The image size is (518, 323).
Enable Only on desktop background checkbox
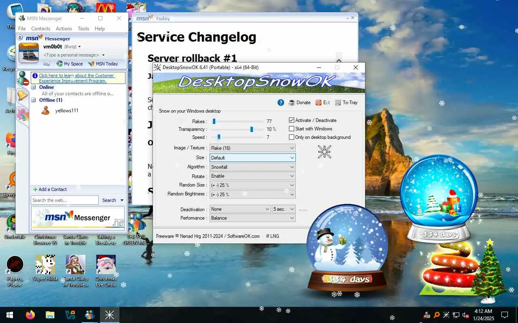point(291,137)
